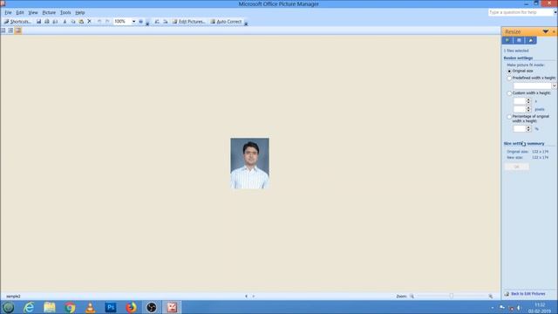Click the custom width spinner arrows

pyautogui.click(x=528, y=101)
